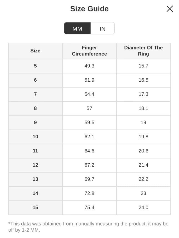Select the size 8 row label
Screen dimensions: 179x238
click(35, 109)
